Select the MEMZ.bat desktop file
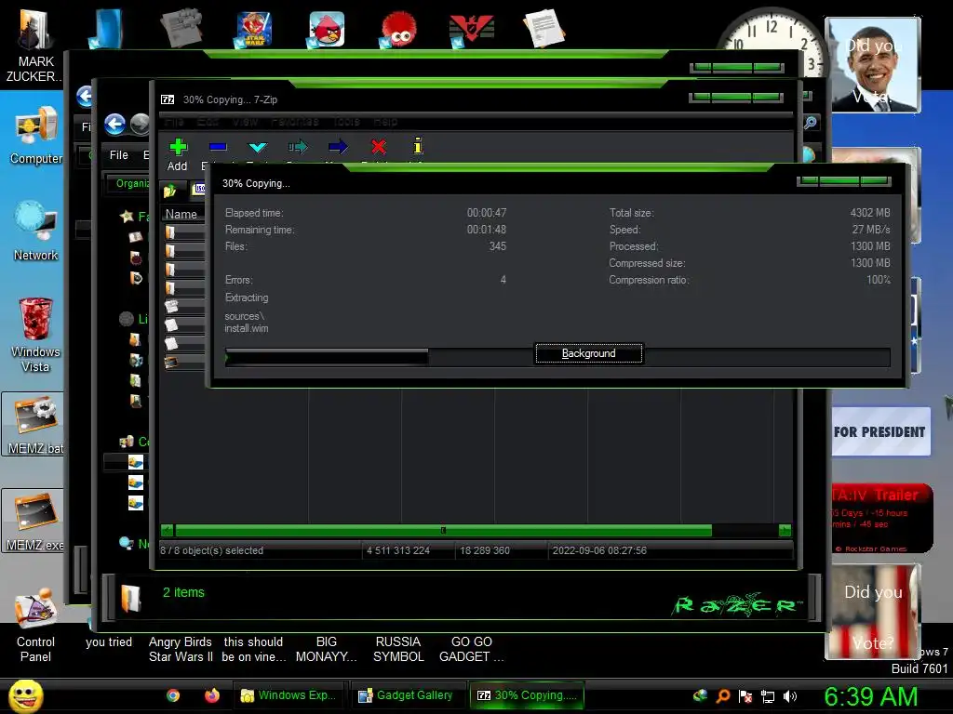 click(34, 424)
